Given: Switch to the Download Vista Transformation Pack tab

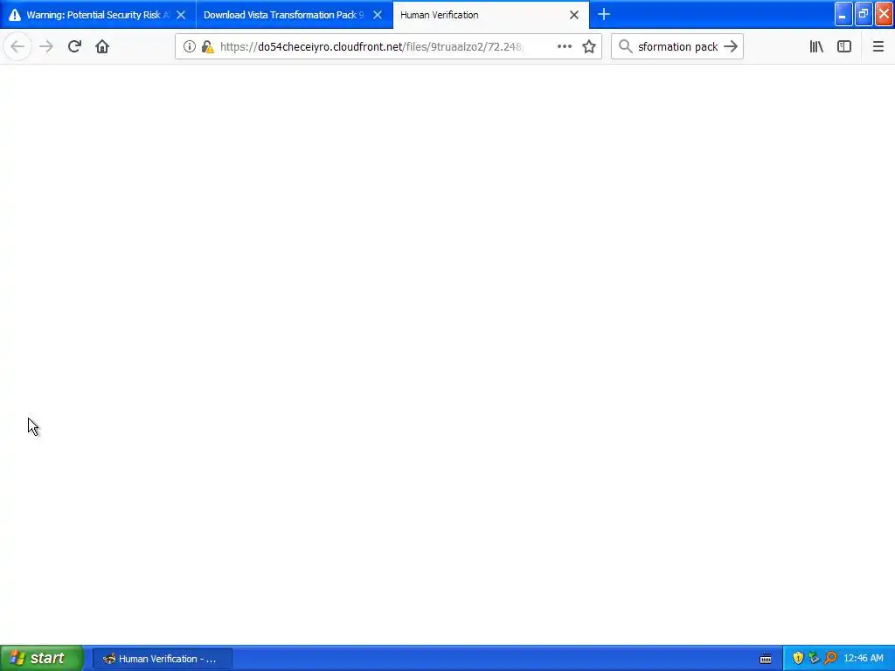Looking at the screenshot, I should 295,15.
